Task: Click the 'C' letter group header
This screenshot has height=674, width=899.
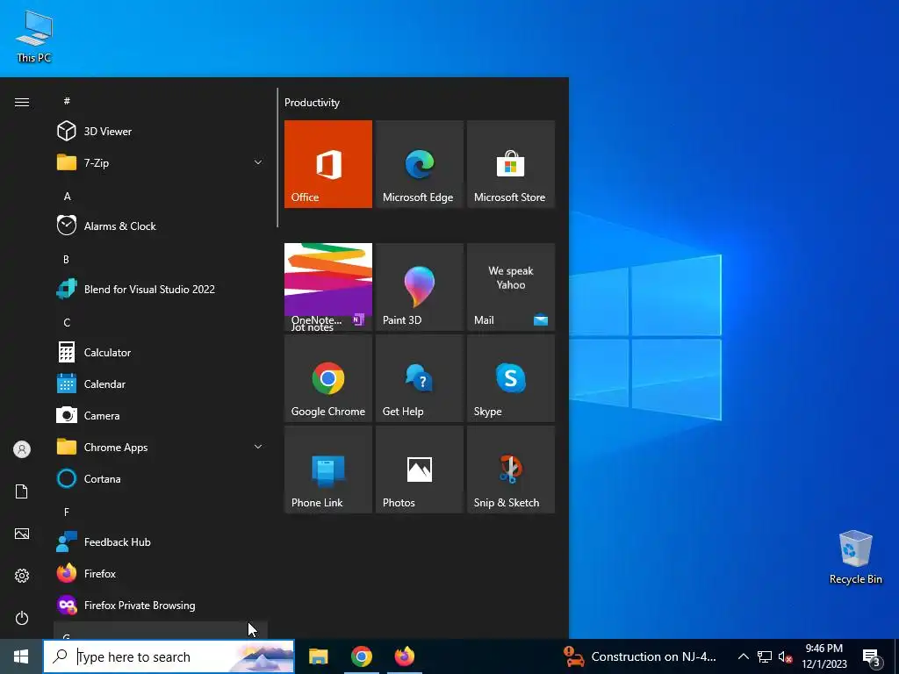Action: coord(67,323)
